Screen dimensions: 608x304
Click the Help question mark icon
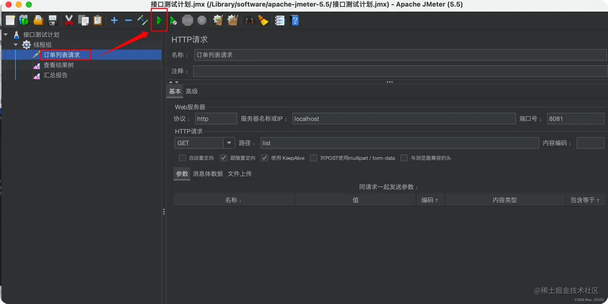[295, 20]
